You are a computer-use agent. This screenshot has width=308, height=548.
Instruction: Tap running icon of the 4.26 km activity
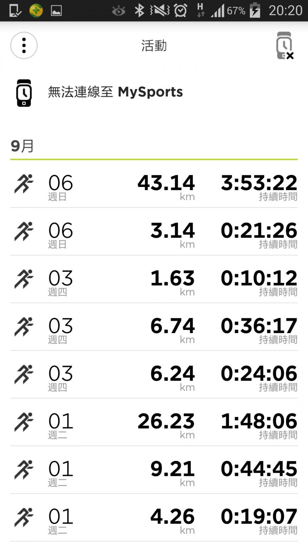pos(24,517)
